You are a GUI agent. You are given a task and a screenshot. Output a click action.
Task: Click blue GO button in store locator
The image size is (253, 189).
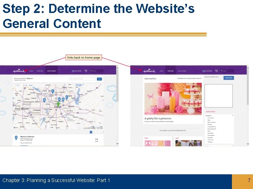(x=99, y=79)
